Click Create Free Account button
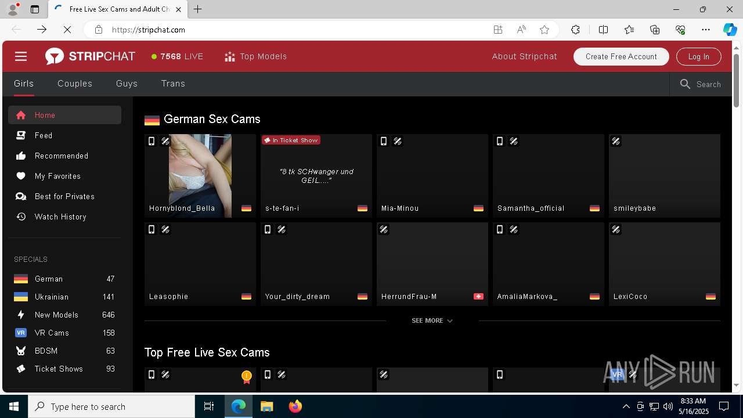The height and width of the screenshot is (418, 743). (621, 56)
